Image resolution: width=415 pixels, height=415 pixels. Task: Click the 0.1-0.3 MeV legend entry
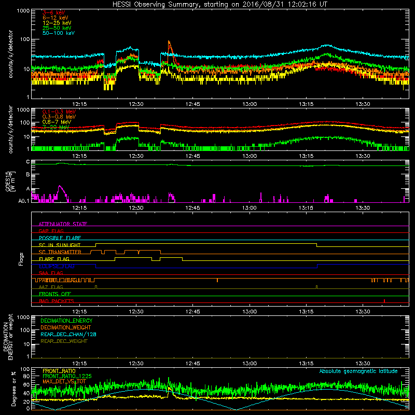[59, 112]
